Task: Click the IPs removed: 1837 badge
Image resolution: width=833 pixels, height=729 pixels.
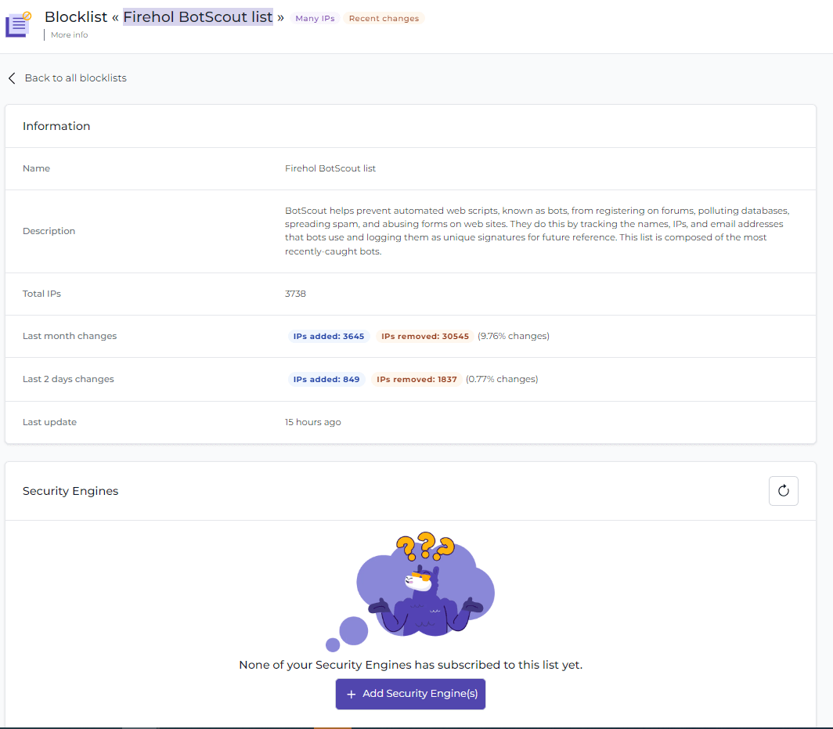Action: pyautogui.click(x=416, y=379)
